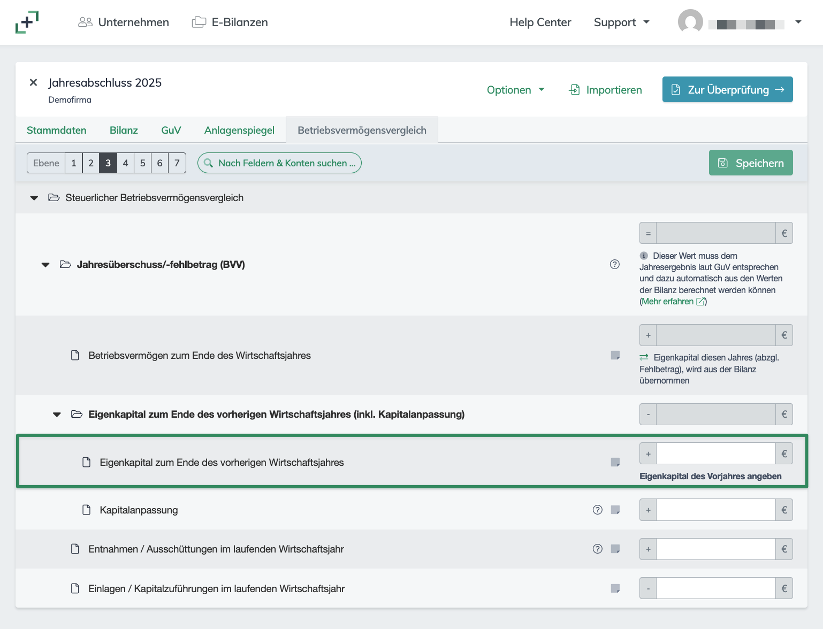The height and width of the screenshot is (629, 823).
Task: Collapse Jahresüberschuss/-fehlbetrag (BVV) node
Action: [x=45, y=265]
